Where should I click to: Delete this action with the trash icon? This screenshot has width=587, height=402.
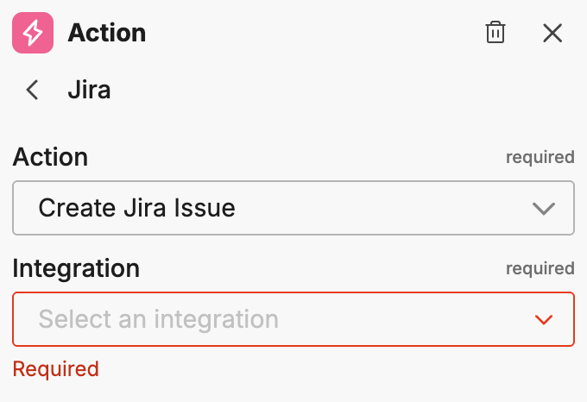pyautogui.click(x=495, y=33)
